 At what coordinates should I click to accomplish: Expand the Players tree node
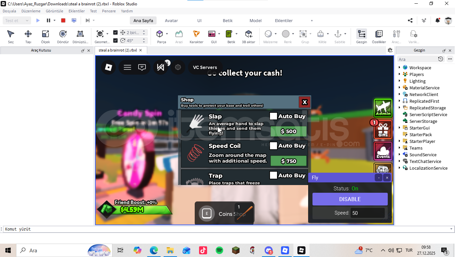399,74
